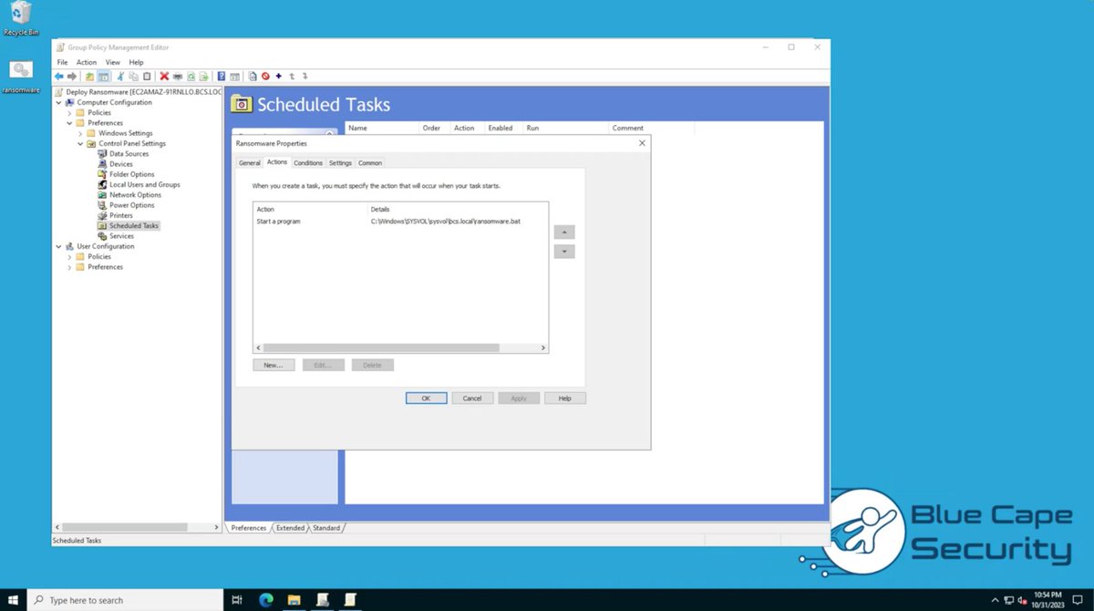This screenshot has height=611, width=1094.
Task: Move action up with the arrow button
Action: pos(564,233)
